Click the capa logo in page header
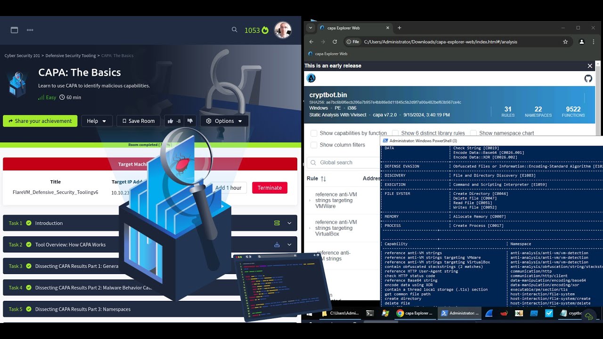This screenshot has height=339, width=603. pyautogui.click(x=311, y=78)
